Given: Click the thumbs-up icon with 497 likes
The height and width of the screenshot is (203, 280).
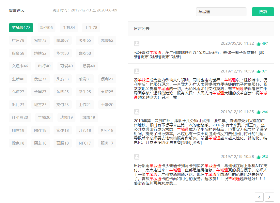Looking at the screenshot, I should pos(258,44).
